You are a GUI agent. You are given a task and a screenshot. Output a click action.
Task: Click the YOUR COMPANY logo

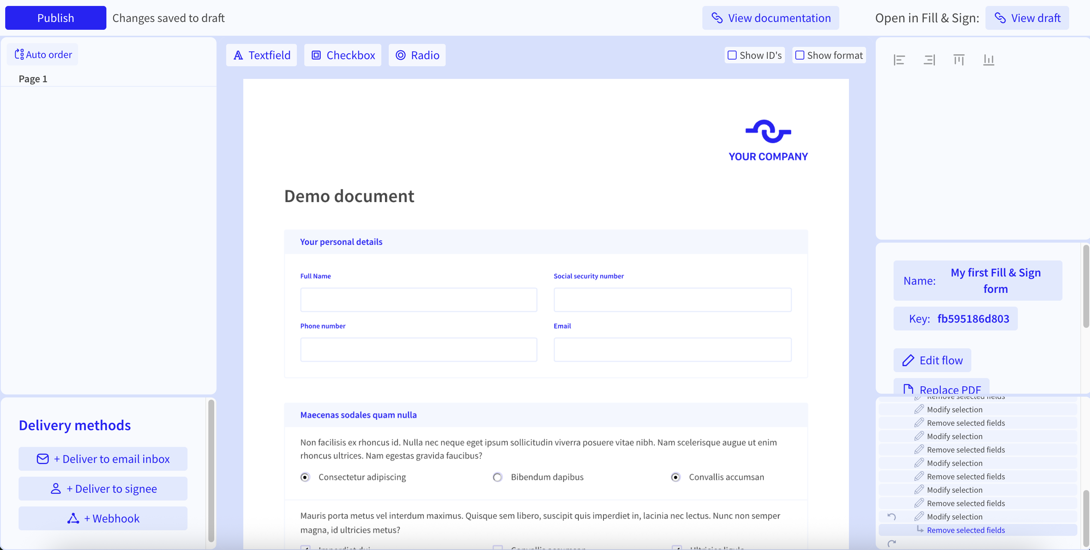coord(768,141)
